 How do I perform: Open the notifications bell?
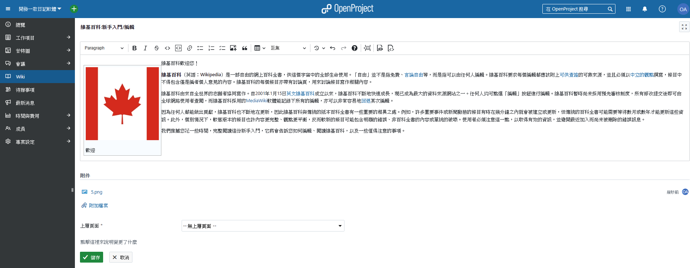pos(645,9)
